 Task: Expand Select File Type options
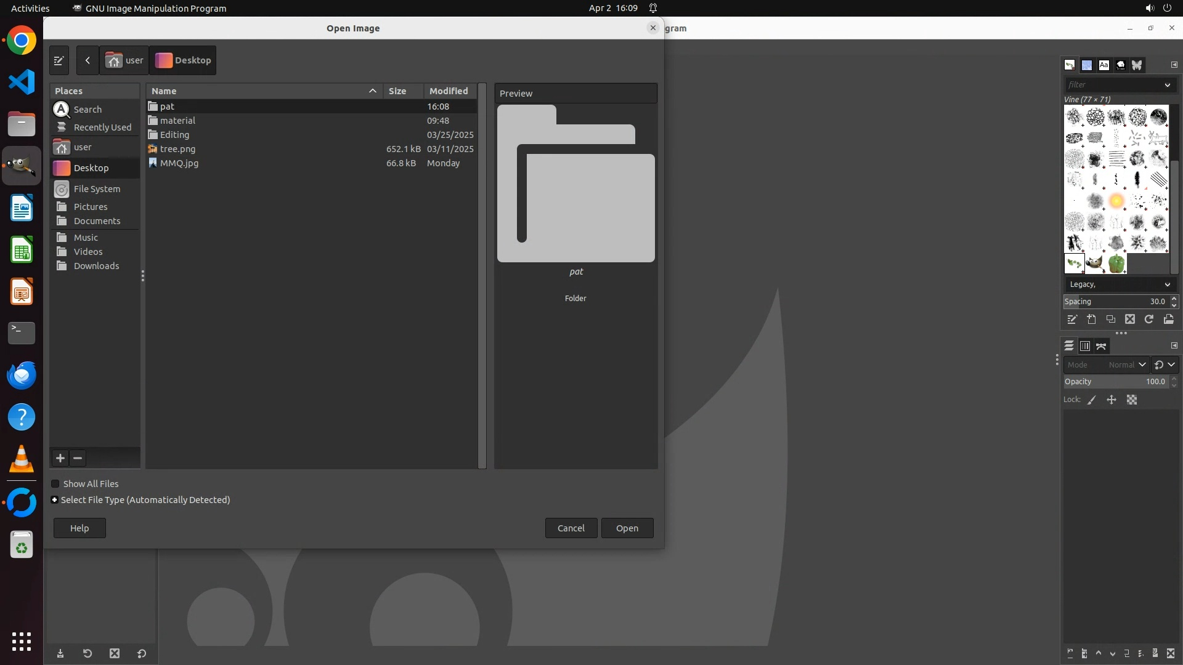click(55, 500)
